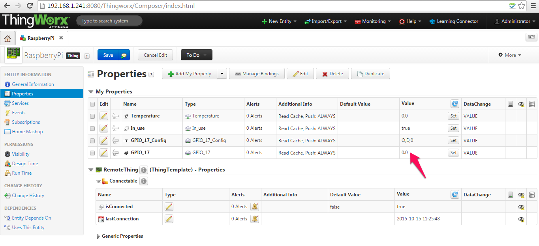Screen dimensions: 539x246
Task: Close the RaspberryPi tab
Action: (61, 38)
